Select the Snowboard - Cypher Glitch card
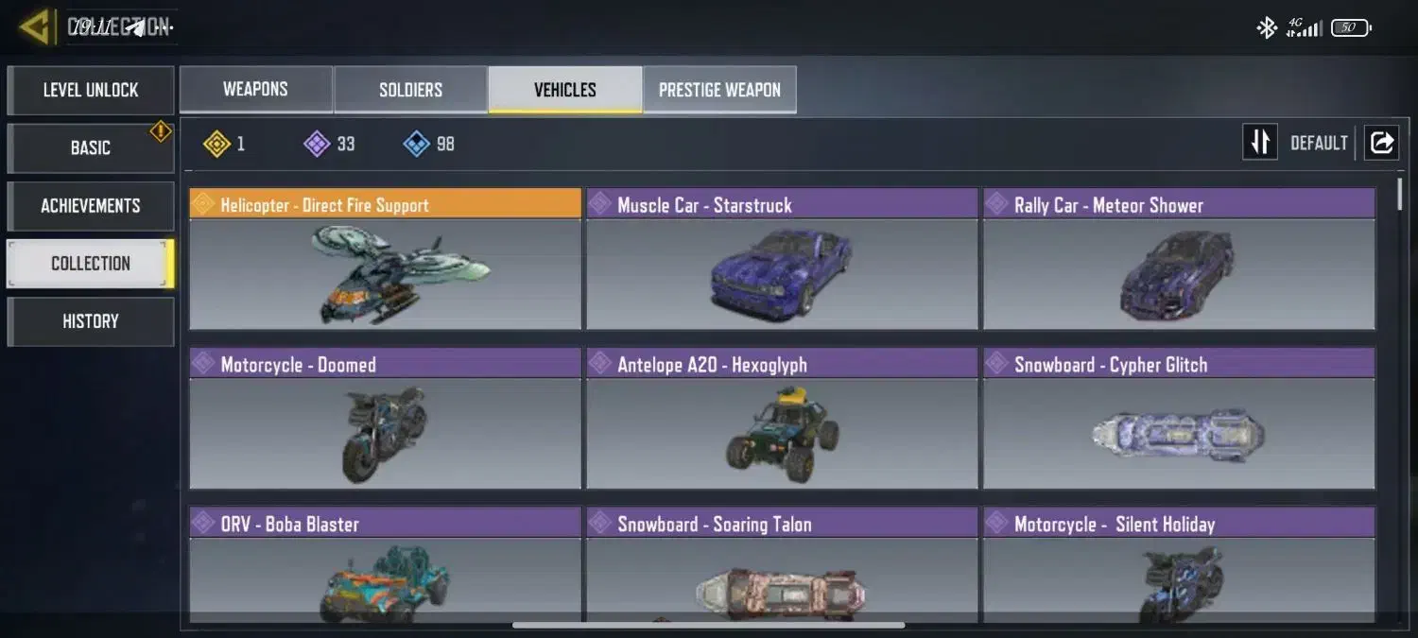The width and height of the screenshot is (1418, 638). tap(1179, 419)
